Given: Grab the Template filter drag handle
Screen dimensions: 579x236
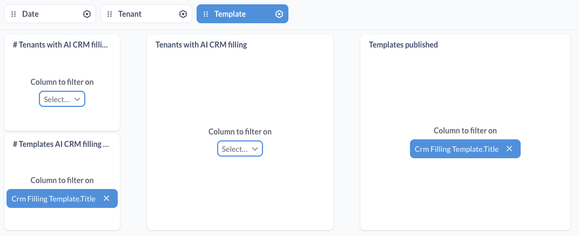Looking at the screenshot, I should point(206,14).
